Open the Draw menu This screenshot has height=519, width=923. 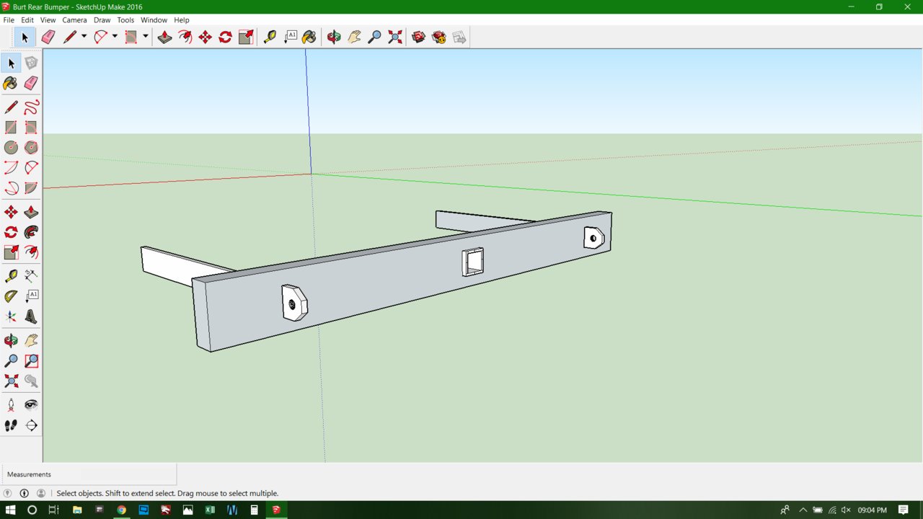102,20
